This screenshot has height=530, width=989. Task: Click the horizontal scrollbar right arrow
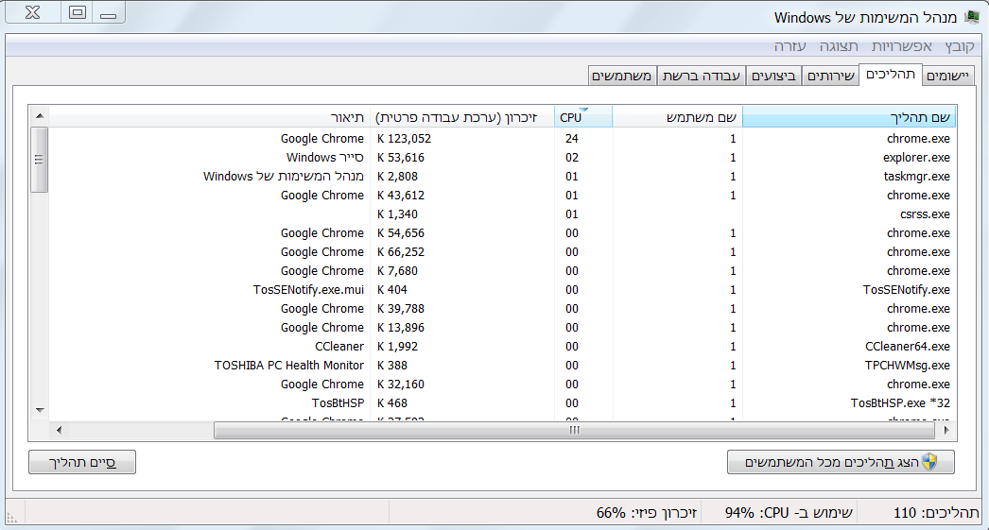(946, 431)
